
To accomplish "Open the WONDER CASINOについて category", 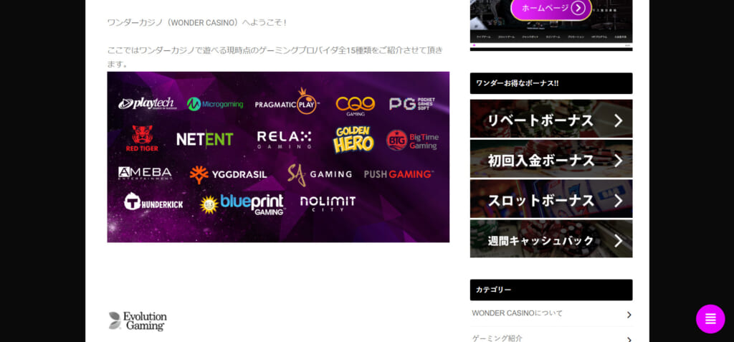I will [551, 313].
